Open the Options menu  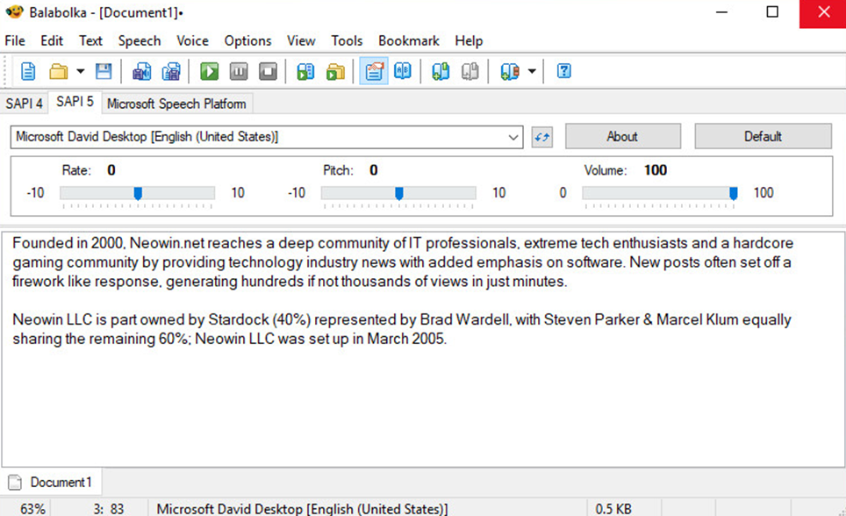click(247, 41)
